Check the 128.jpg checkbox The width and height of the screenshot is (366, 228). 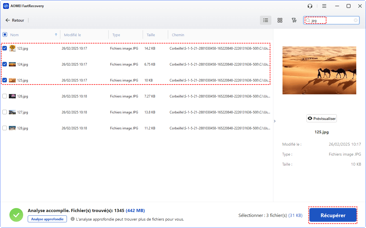5,128
